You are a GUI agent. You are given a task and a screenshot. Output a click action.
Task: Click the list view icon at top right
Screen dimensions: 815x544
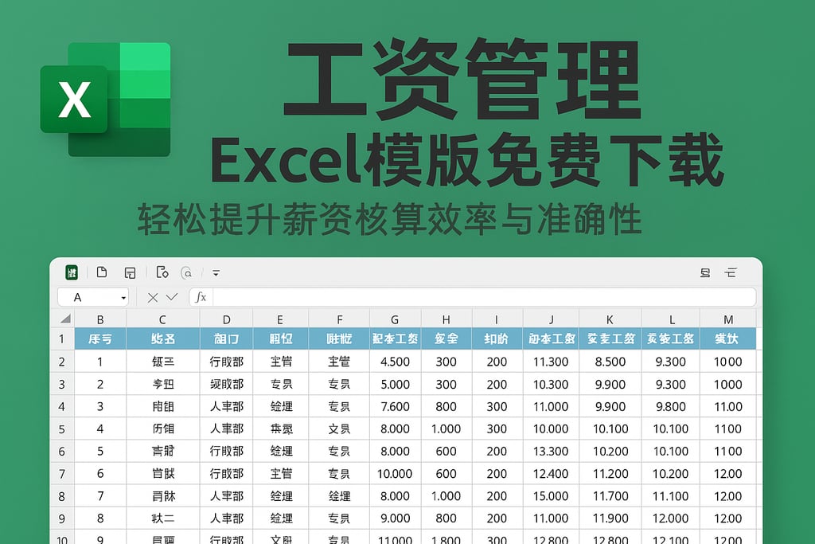coord(731,272)
